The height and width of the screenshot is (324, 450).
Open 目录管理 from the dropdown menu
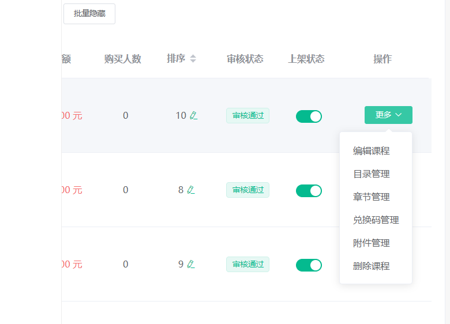pyautogui.click(x=371, y=174)
